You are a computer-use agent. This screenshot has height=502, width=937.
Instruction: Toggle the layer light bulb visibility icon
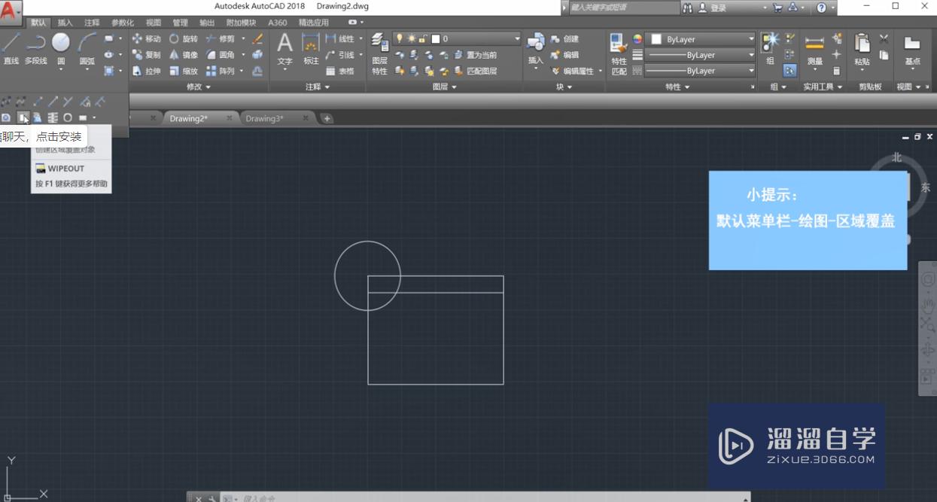coord(400,38)
